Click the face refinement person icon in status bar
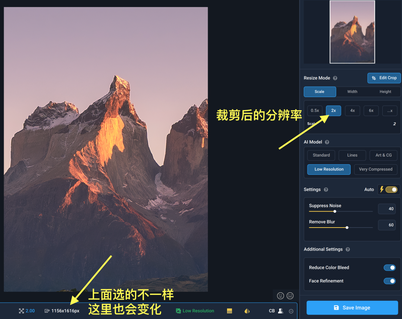 pos(280,311)
